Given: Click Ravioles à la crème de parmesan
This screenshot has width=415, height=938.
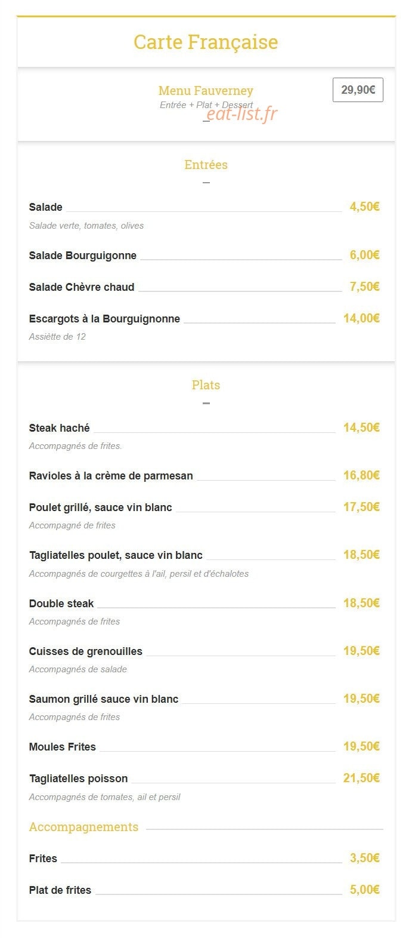Looking at the screenshot, I should (111, 476).
